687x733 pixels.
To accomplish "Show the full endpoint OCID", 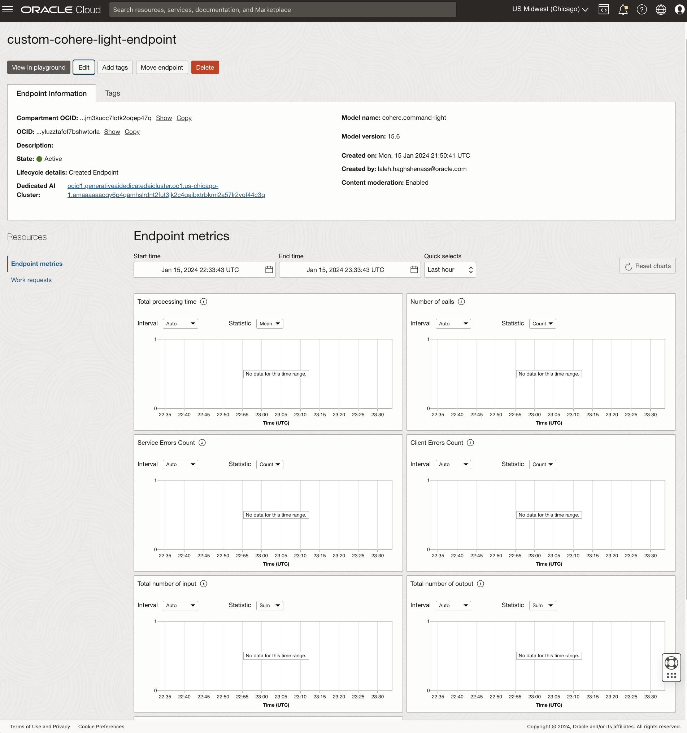I will pyautogui.click(x=112, y=132).
